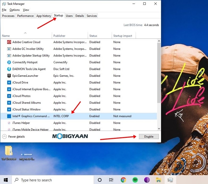Click the "Disc Soft Ltd" publisher cell

pos(61,69)
